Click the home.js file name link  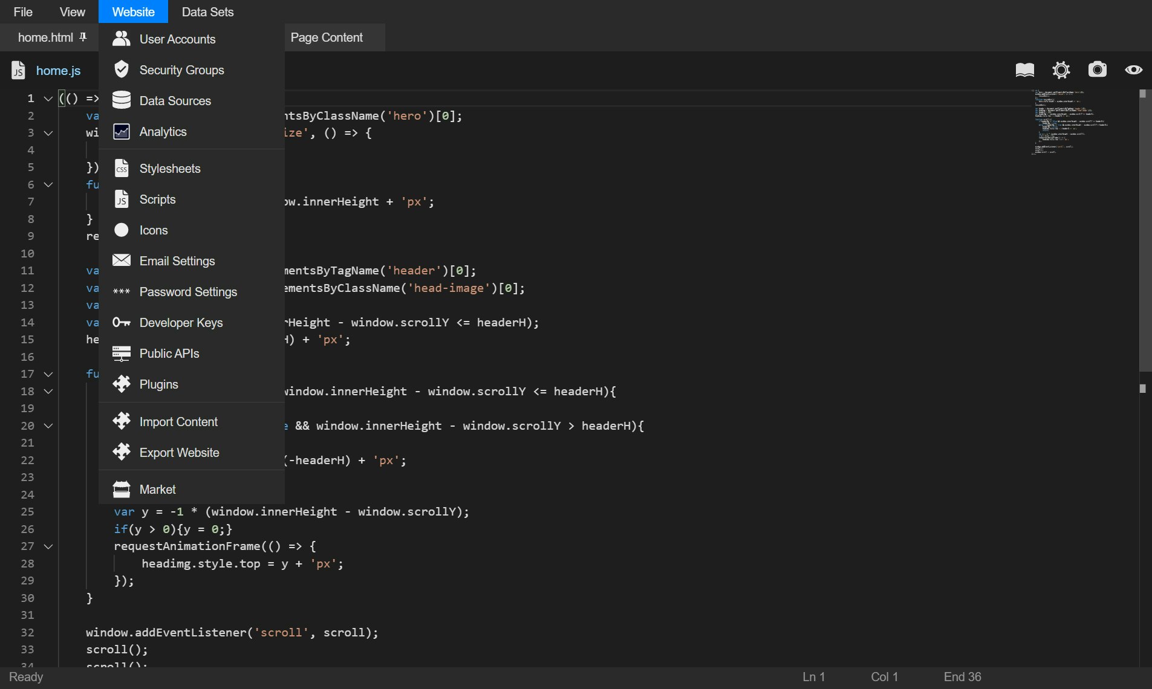(58, 70)
